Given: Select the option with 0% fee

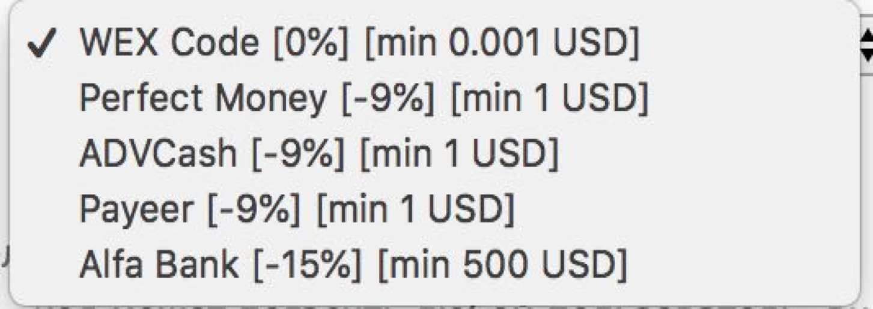Looking at the screenshot, I should click(x=359, y=43).
